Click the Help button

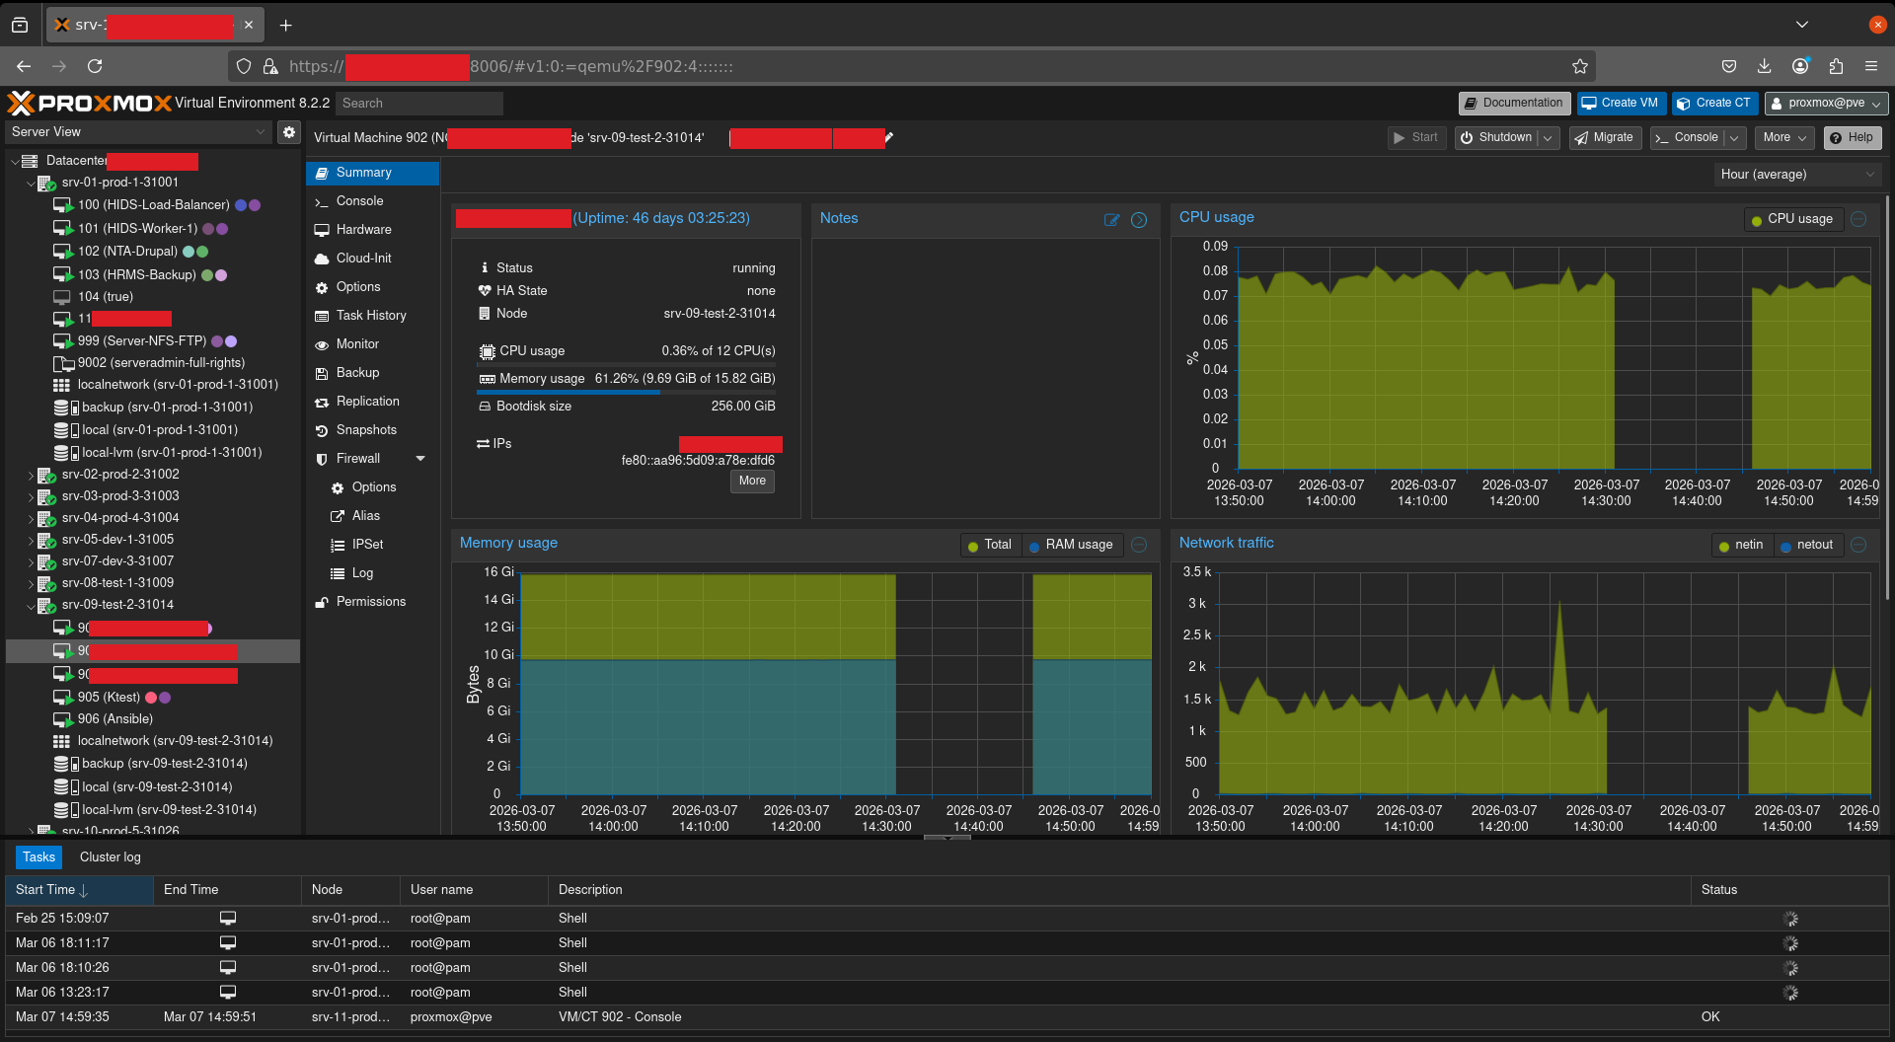1852,138
